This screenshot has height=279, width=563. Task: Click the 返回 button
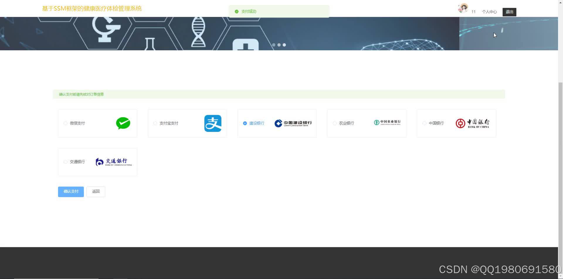tap(96, 192)
